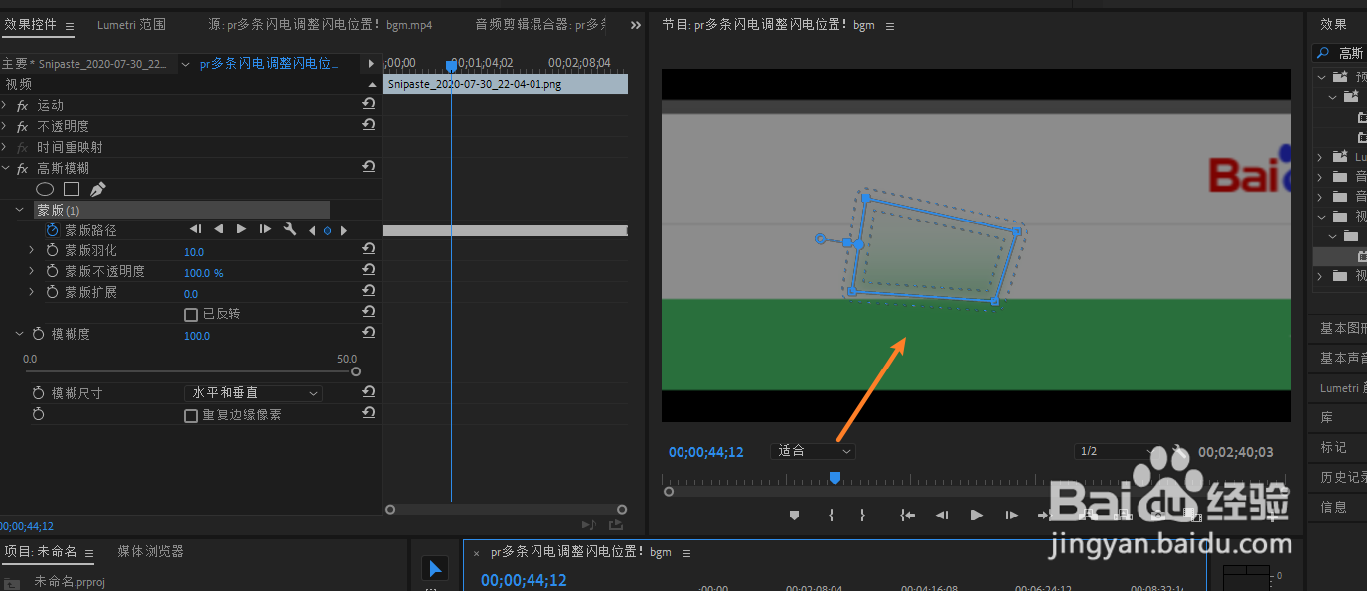Toggle the 运动 fx effect on/off

pyautogui.click(x=23, y=105)
